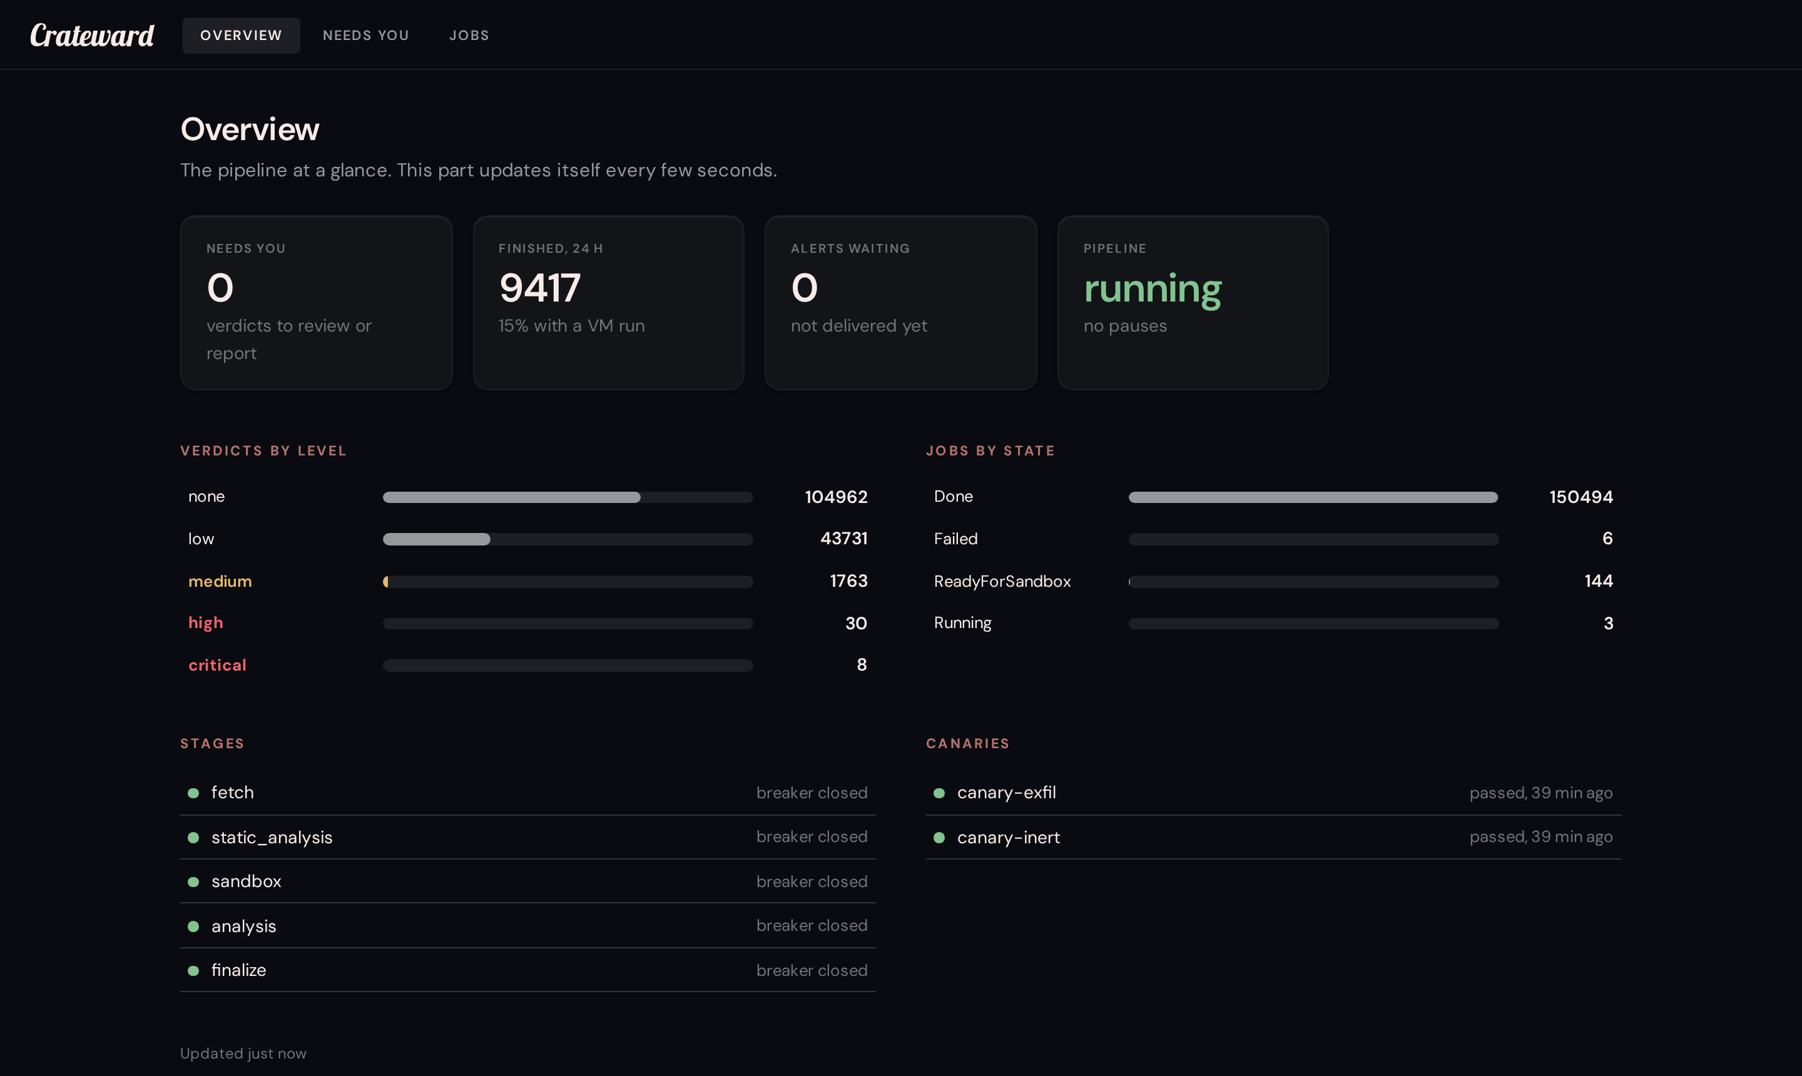Screen dimensions: 1802x1076
Task: Click the Verdicts by Level heading
Action: [x=263, y=450]
